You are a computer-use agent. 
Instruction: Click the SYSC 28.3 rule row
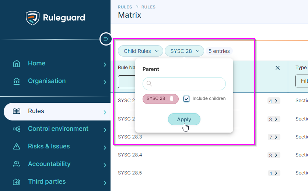130,137
